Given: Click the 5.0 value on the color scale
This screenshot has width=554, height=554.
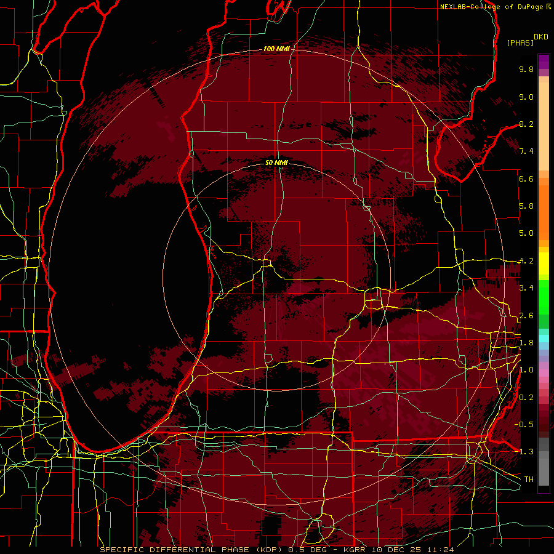Looking at the screenshot, I should [x=526, y=233].
